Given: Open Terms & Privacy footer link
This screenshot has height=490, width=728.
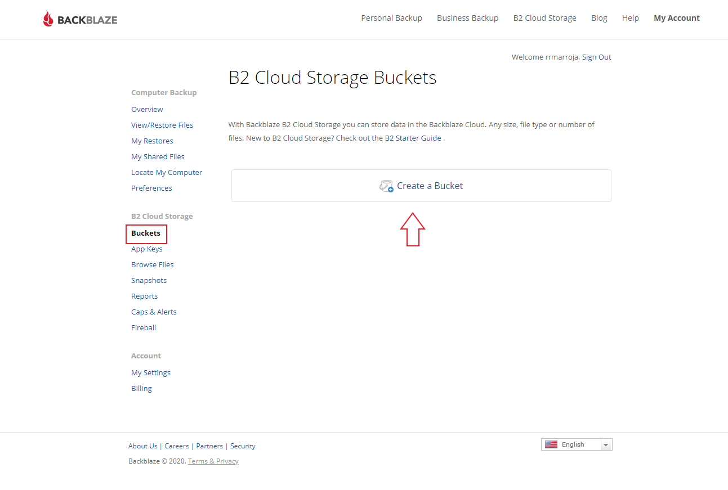Looking at the screenshot, I should [213, 461].
